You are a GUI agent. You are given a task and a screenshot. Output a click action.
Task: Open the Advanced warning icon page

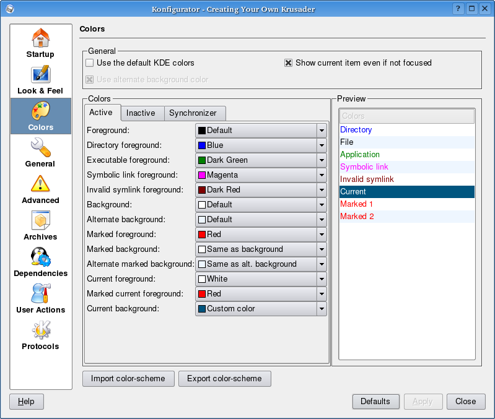click(40, 184)
